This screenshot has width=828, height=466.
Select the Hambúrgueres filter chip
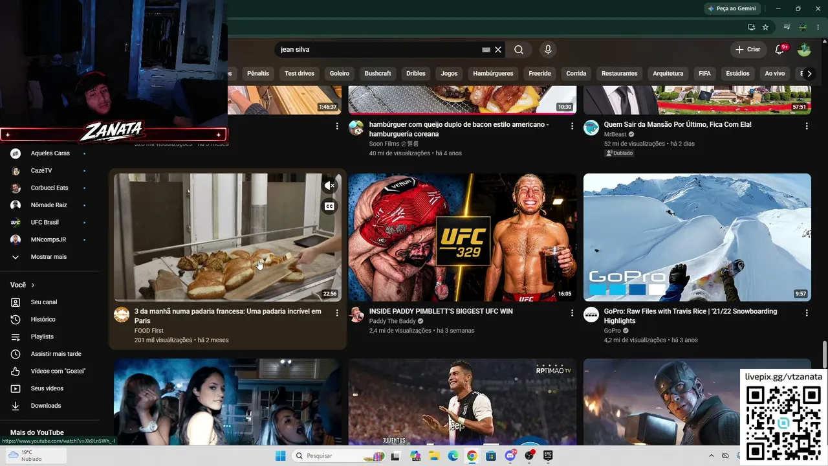(x=493, y=74)
